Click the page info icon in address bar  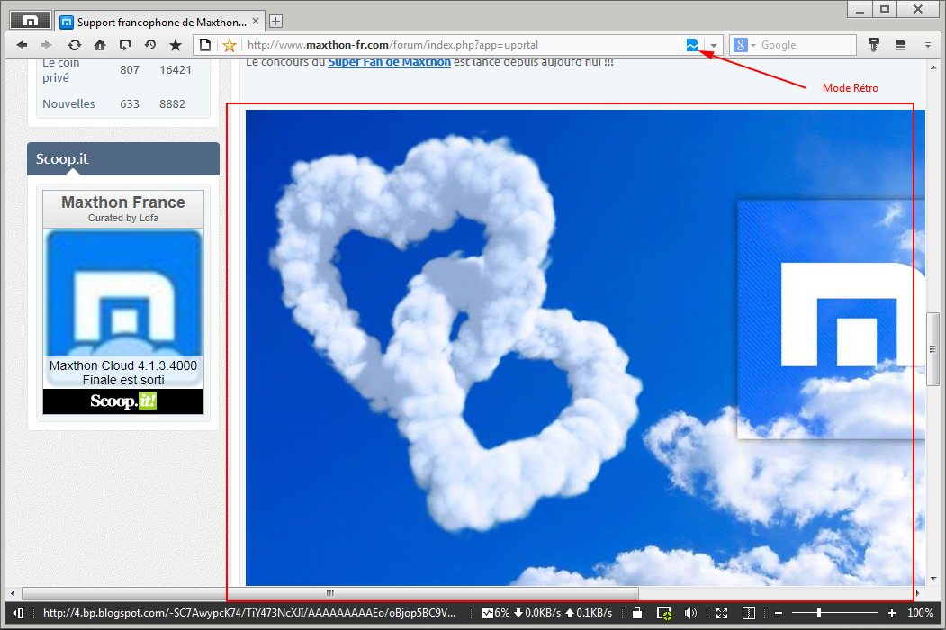pos(206,45)
